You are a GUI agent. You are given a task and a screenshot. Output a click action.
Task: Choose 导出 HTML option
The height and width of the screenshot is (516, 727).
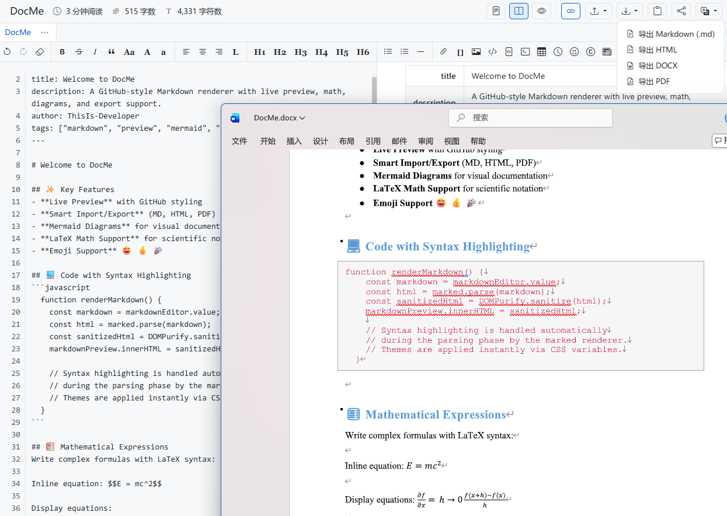(670, 50)
